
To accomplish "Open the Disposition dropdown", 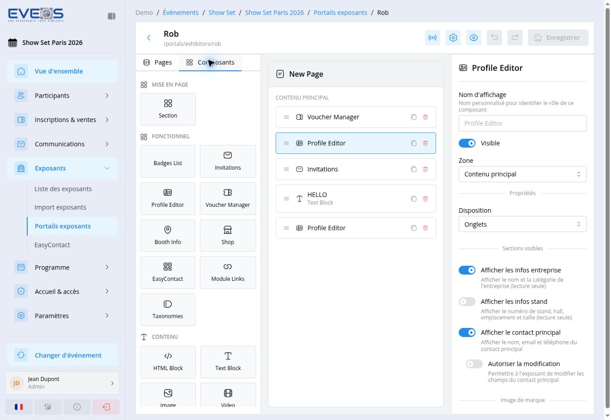I will coord(523,224).
